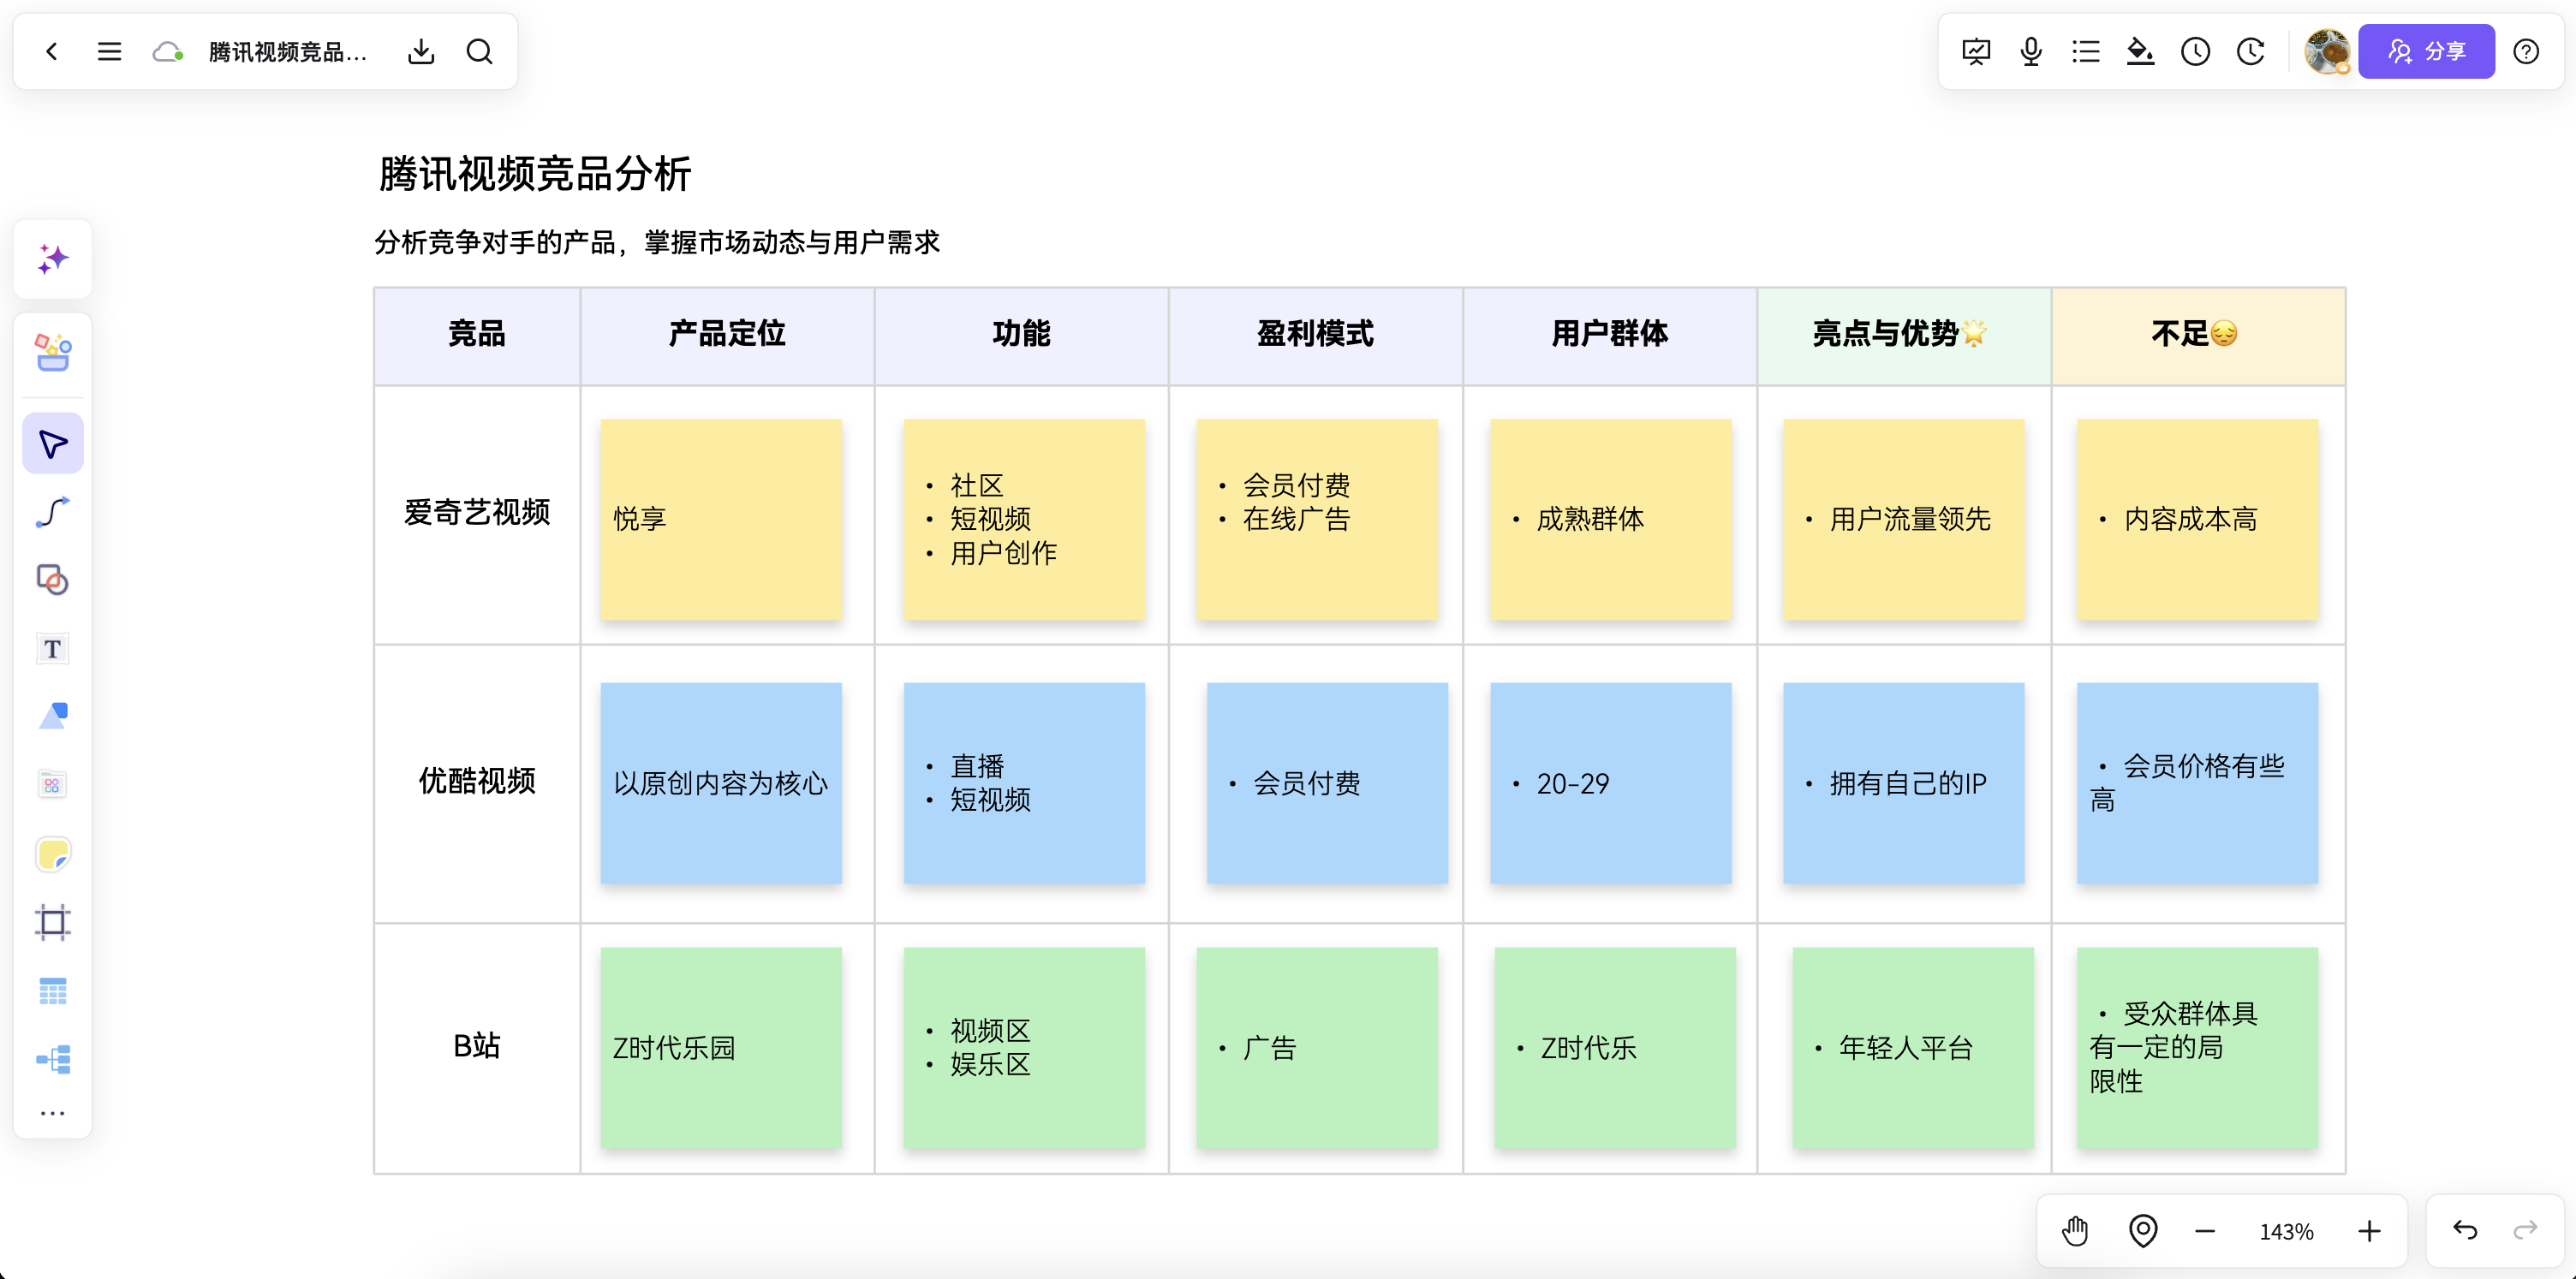The width and height of the screenshot is (2576, 1279).
Task: Open the templates and shapes library icon
Action: (53, 352)
